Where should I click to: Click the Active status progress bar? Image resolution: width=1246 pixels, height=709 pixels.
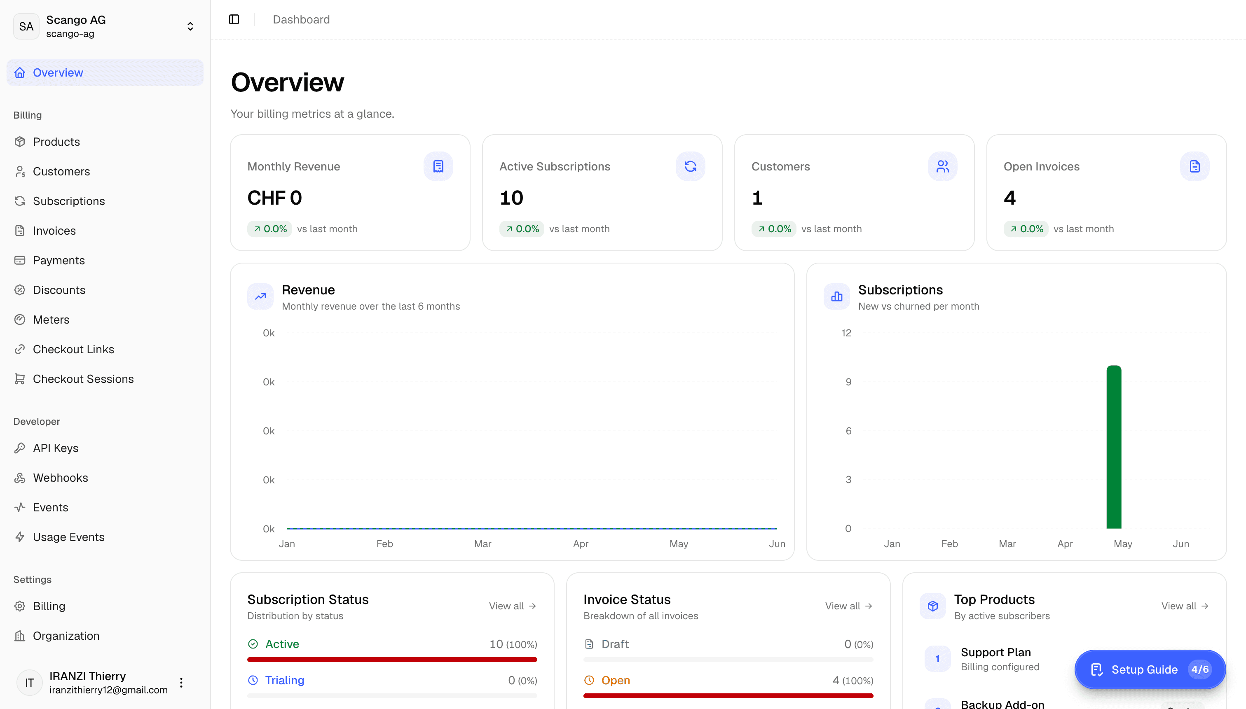[x=392, y=660]
